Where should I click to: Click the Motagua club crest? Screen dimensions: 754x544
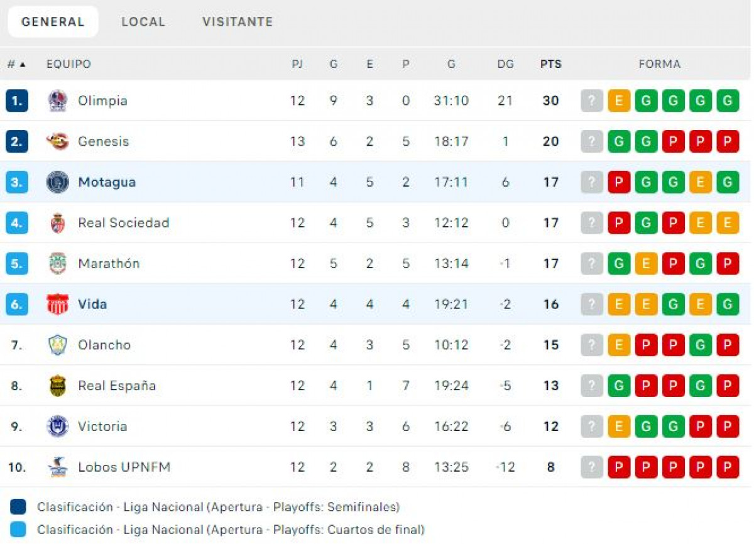click(x=58, y=182)
